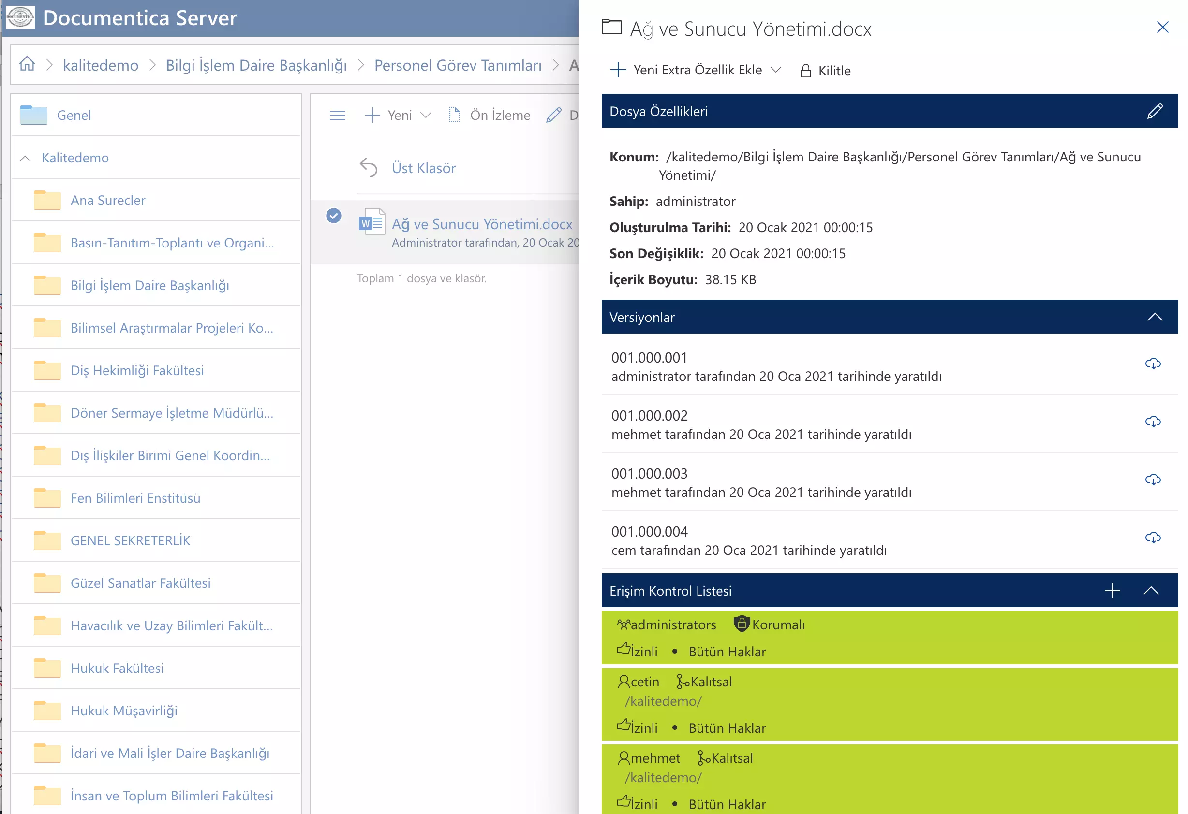Download version 001.000.002
The image size is (1188, 814).
(x=1153, y=422)
